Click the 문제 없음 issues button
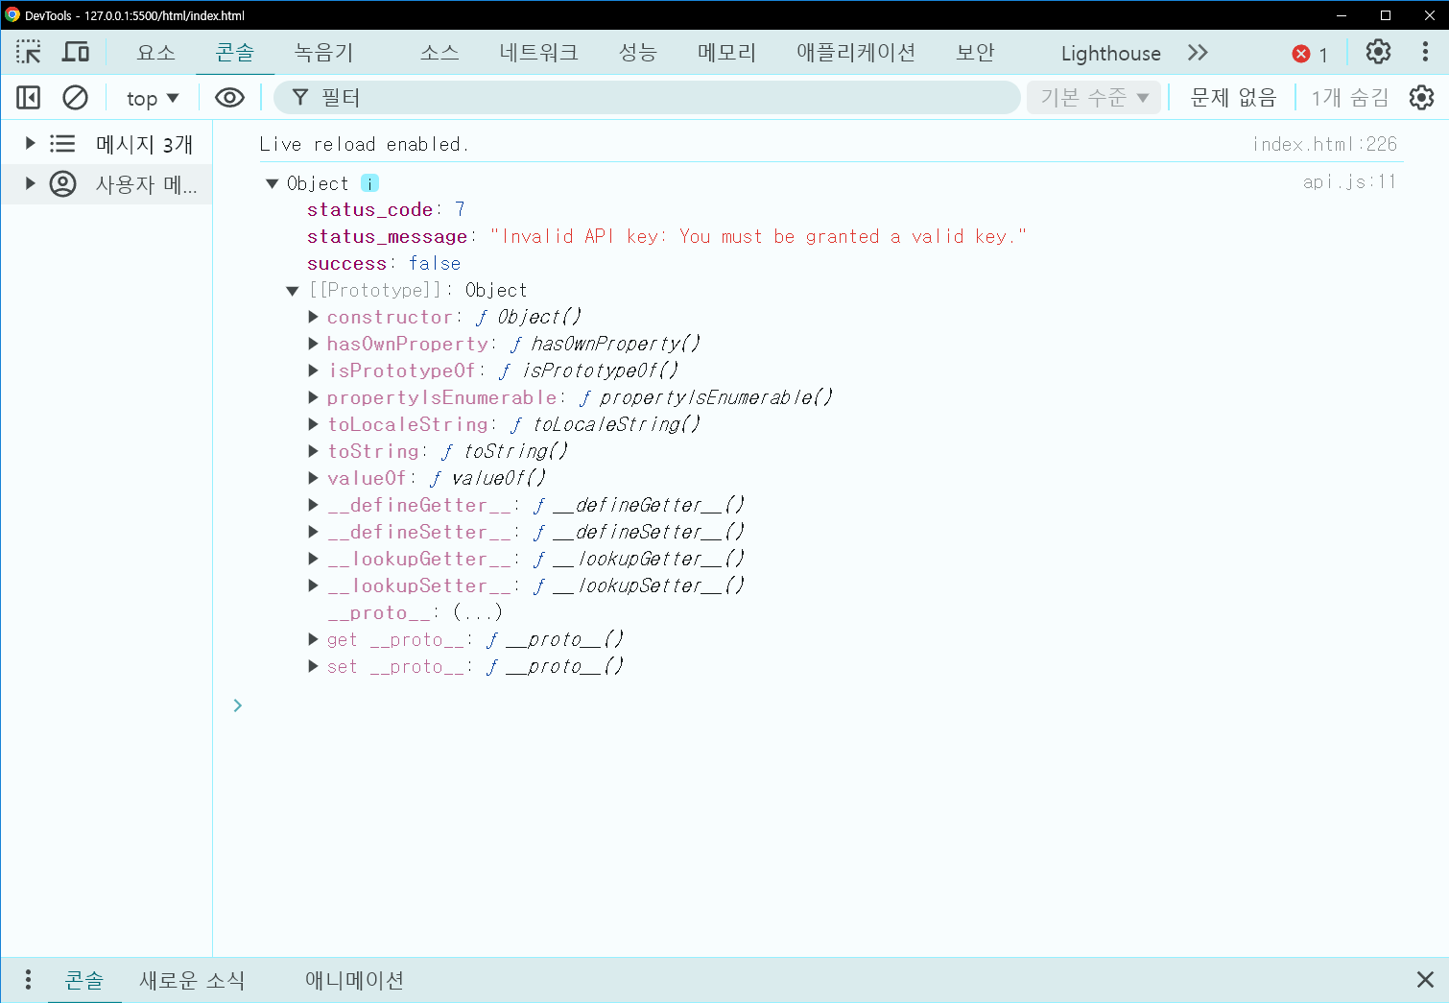This screenshot has width=1449, height=1003. (x=1233, y=97)
